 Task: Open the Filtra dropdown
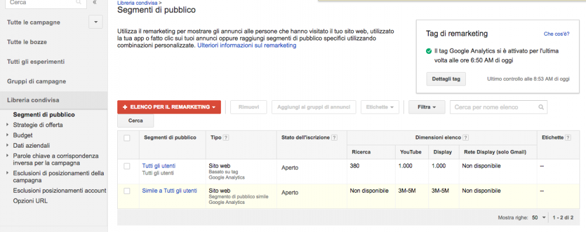(x=427, y=107)
